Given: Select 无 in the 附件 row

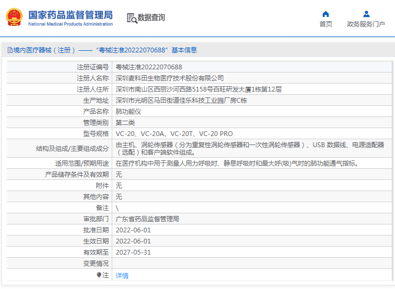Looking at the screenshot, I should click(119, 186).
